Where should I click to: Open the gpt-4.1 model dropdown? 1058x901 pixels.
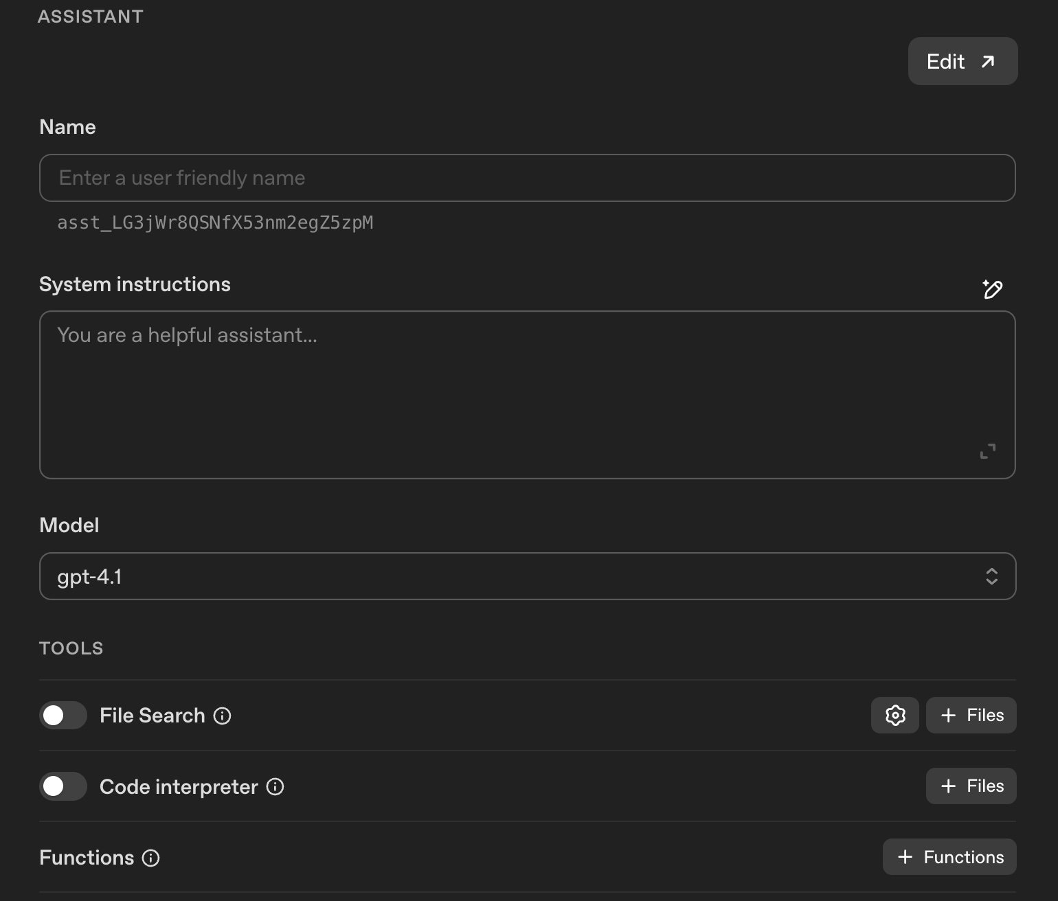528,576
